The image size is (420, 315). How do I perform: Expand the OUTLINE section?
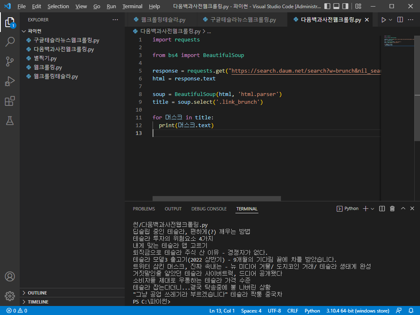pyautogui.click(x=72, y=293)
